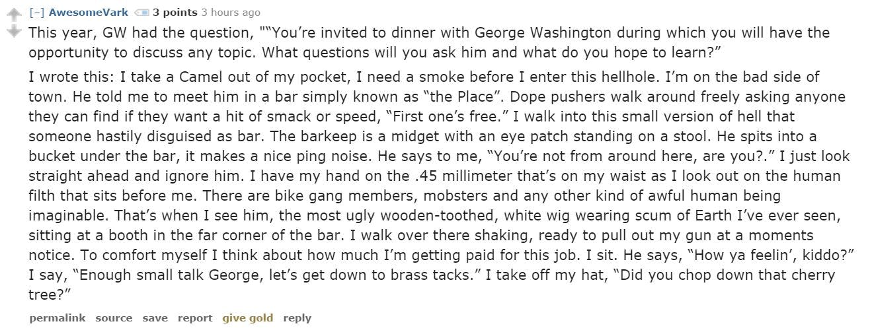870x334 pixels.
Task: Open the comment permalink
Action: [x=58, y=318]
